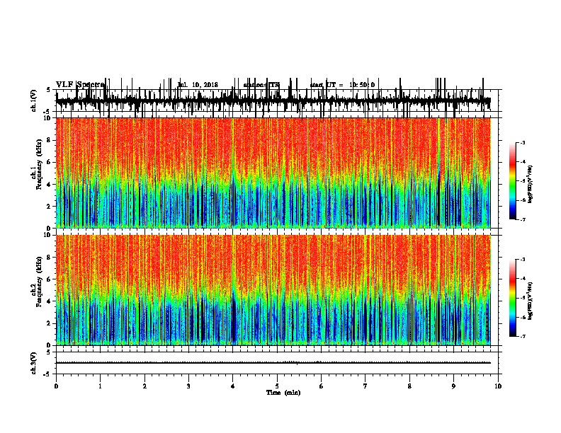Click the station=ITK header label
The image size is (561, 433).
[x=261, y=85]
